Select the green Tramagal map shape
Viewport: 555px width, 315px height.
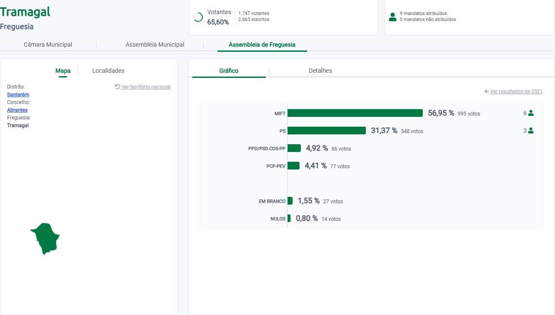pos(45,238)
